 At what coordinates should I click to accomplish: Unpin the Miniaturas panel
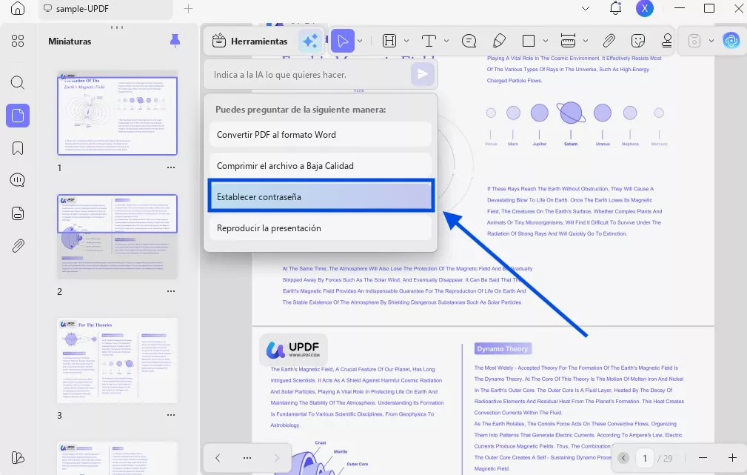click(x=175, y=41)
